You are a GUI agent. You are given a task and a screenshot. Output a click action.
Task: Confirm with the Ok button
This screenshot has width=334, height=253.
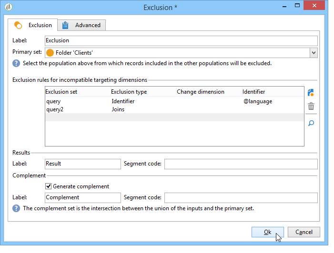click(x=268, y=232)
